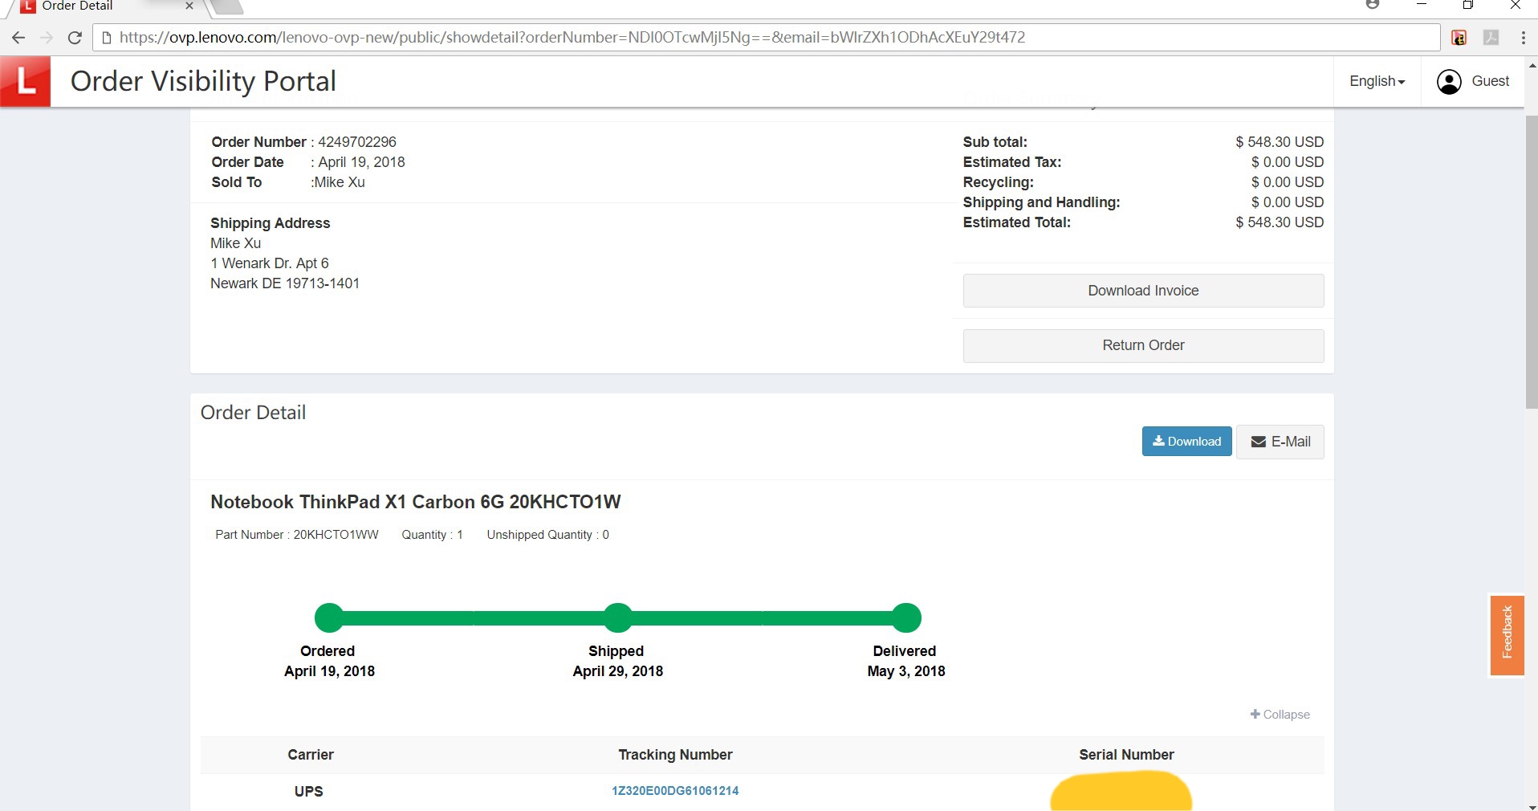Click the Delivered progress circle
The image size is (1538, 811).
[906, 617]
